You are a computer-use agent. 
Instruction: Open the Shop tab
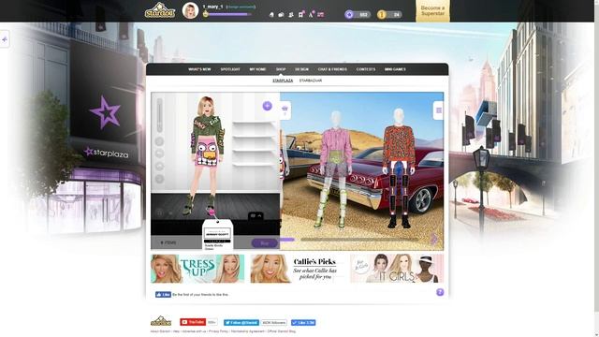coord(281,69)
